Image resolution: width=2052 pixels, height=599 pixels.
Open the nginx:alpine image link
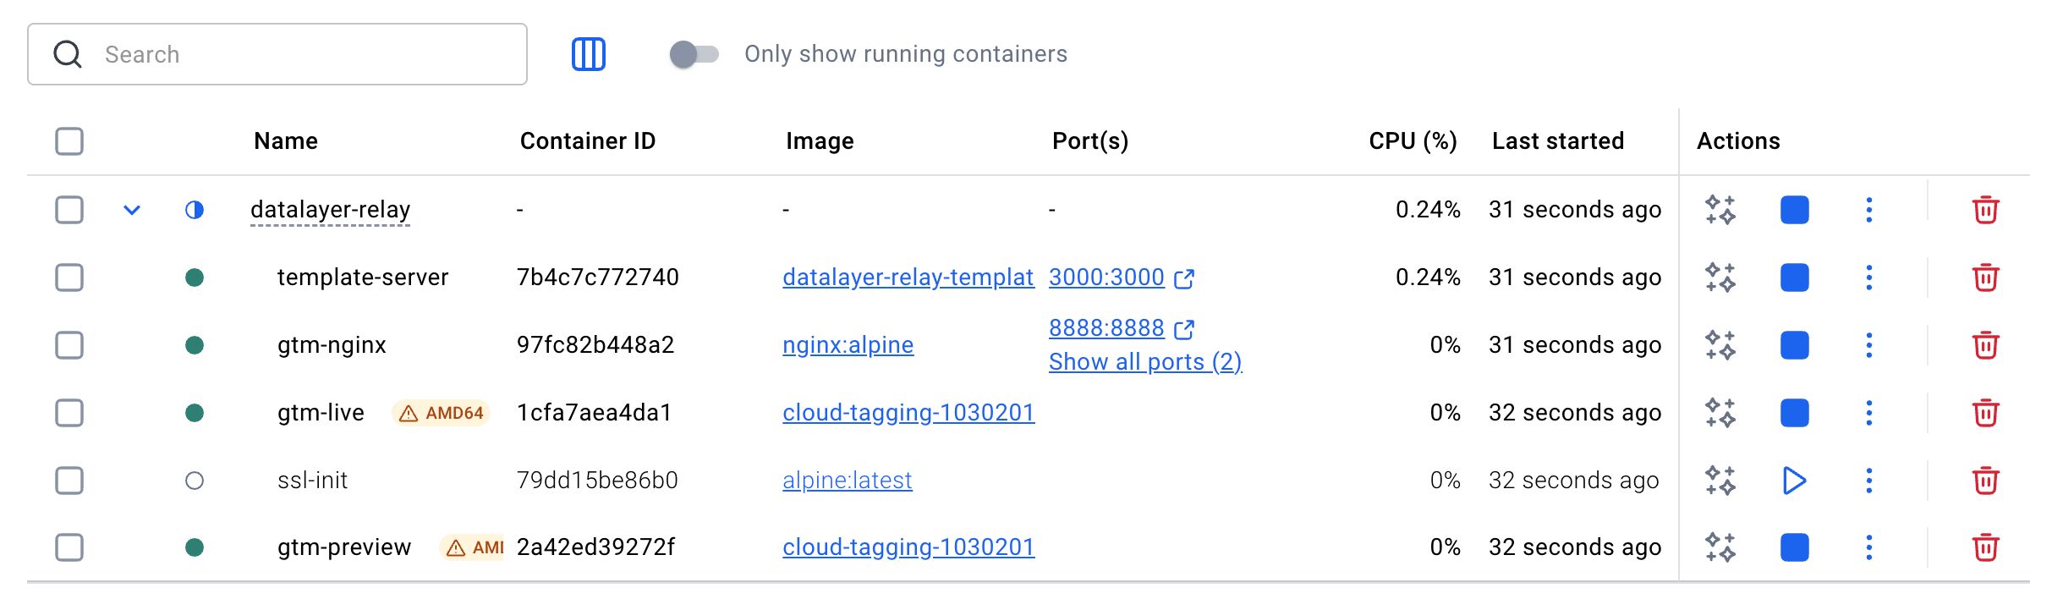[848, 345]
